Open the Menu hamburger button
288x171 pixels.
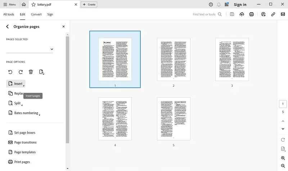point(10,4)
